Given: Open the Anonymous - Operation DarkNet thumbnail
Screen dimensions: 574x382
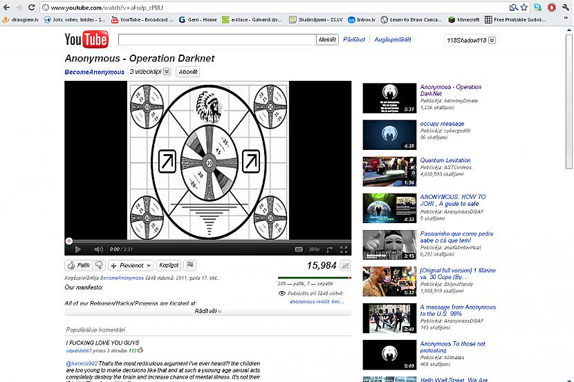Looking at the screenshot, I should pos(389,98).
